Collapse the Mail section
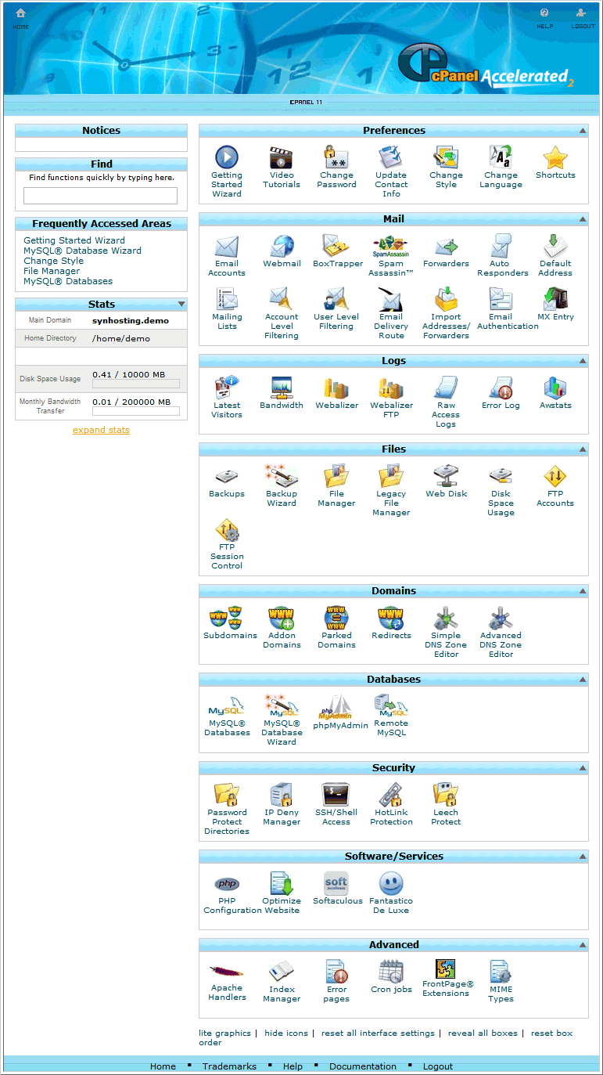The height and width of the screenshot is (1075, 603). coord(583,220)
